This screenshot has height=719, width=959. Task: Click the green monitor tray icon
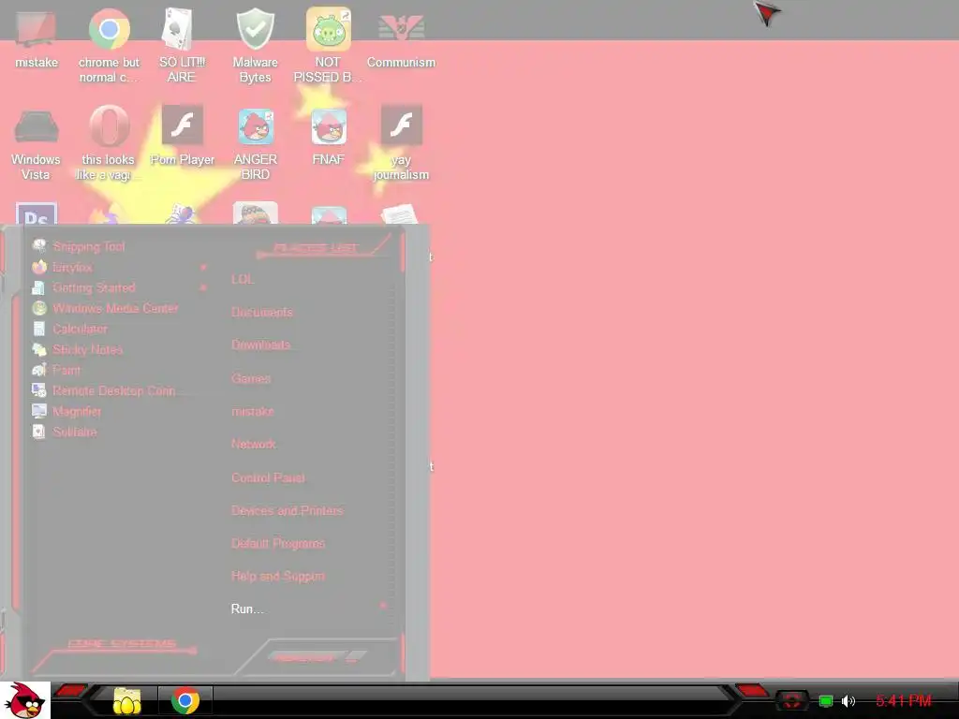pyautogui.click(x=826, y=701)
